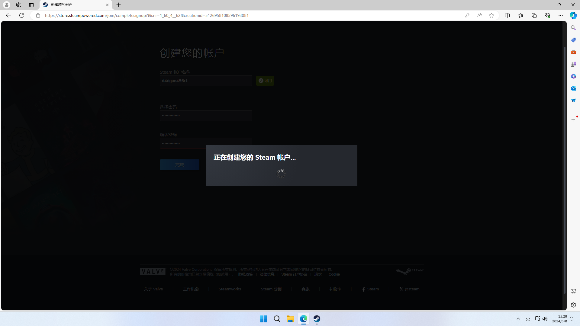Image resolution: width=580 pixels, height=326 pixels.
Task: Expand hidden system tray icons chevron
Action: (x=518, y=319)
